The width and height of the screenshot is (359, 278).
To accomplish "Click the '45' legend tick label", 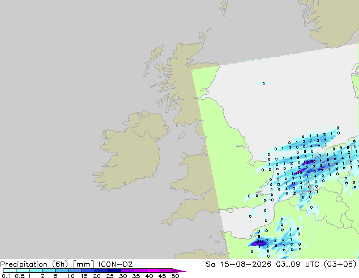I will click(x=163, y=276).
